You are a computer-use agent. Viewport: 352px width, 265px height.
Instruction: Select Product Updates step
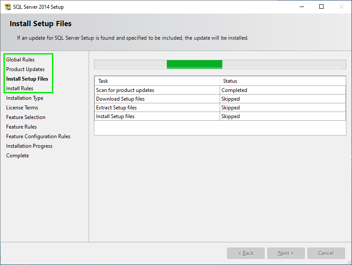coord(25,69)
